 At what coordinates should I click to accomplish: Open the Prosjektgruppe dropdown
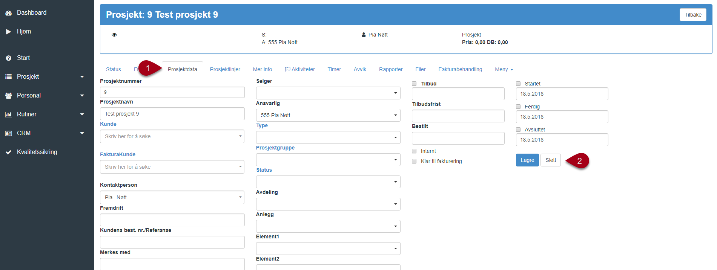pos(328,160)
